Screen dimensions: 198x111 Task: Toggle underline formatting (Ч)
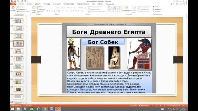pos(52,11)
